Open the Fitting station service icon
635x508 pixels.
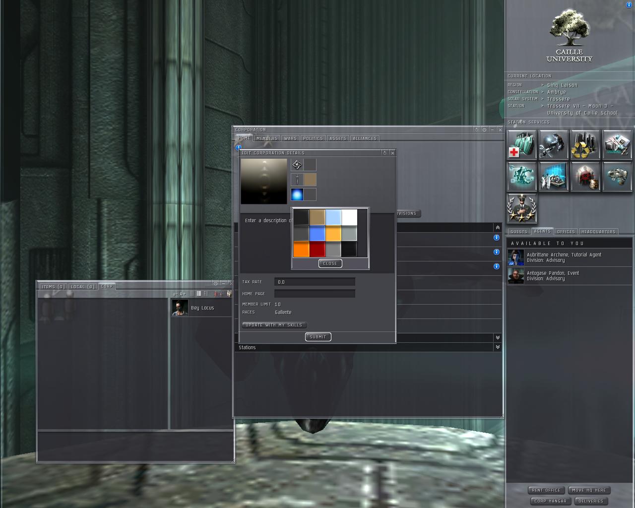pos(522,176)
